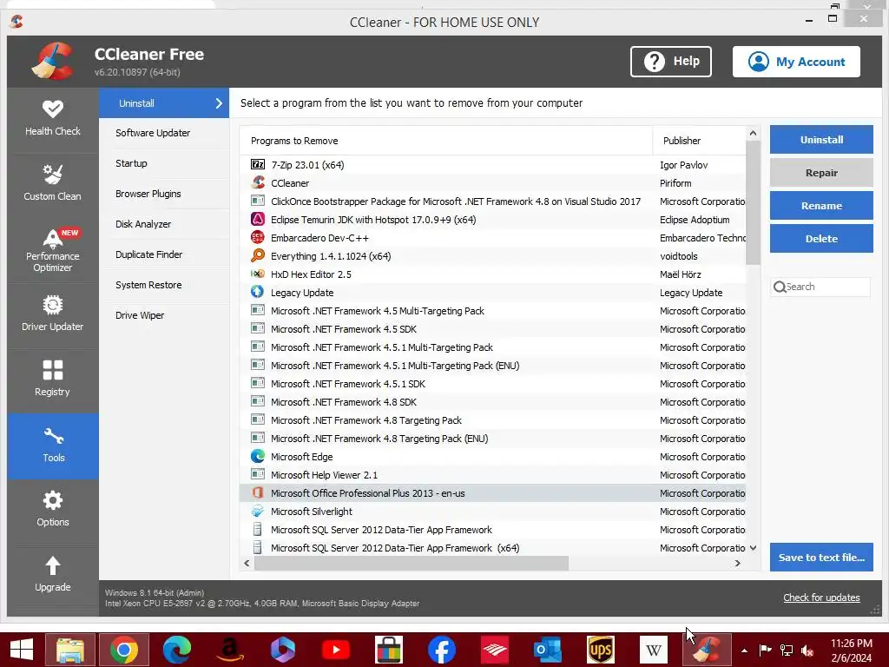The width and height of the screenshot is (889, 667).
Task: Click the blue Uninstall button
Action: [x=821, y=140]
